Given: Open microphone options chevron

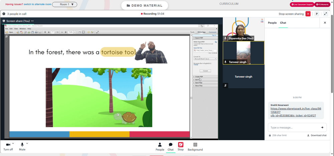Looking at the screenshot, I should pos(27,143).
